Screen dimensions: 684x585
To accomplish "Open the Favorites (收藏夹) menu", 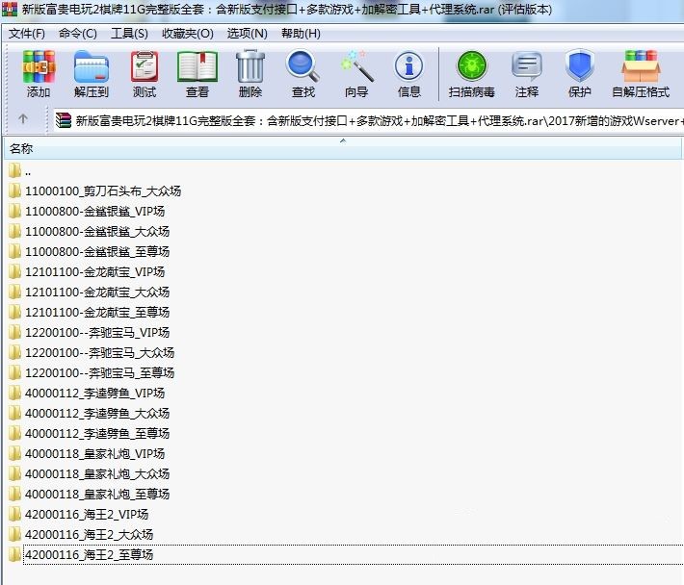I will click(x=188, y=34).
